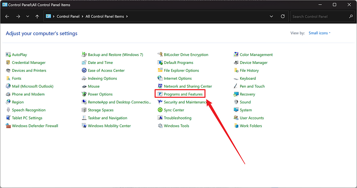Open the View by Small icons dropdown

click(320, 33)
